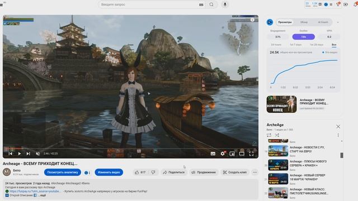Select the middle tab in analytics panel
This screenshot has height=201, width=358.
tap(304, 22)
